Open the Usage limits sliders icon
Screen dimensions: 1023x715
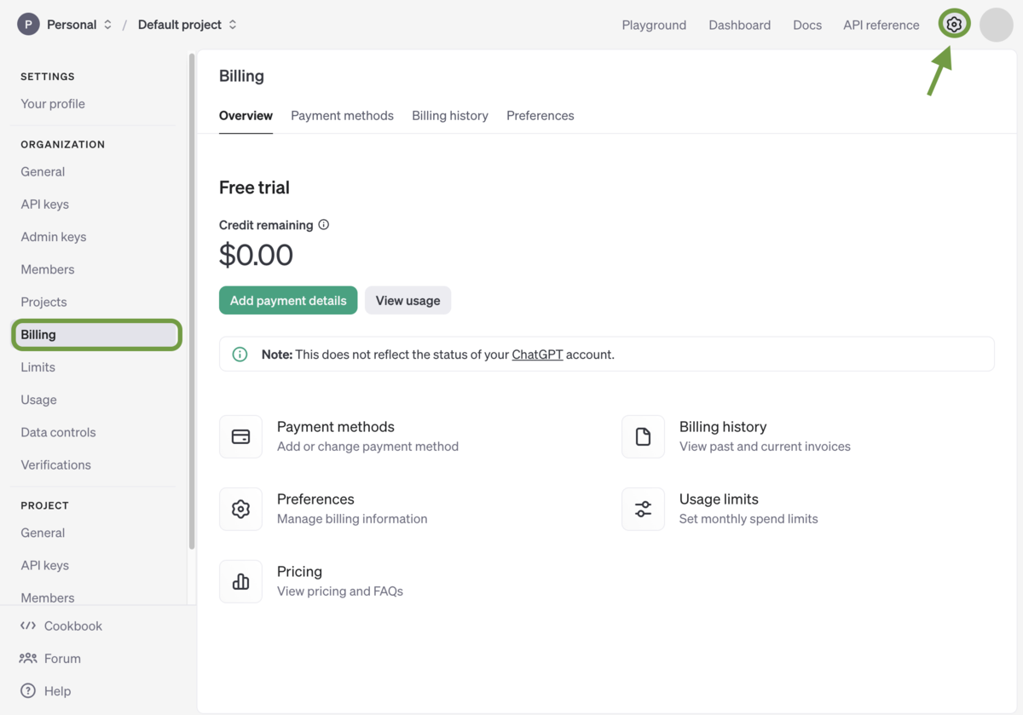point(643,508)
